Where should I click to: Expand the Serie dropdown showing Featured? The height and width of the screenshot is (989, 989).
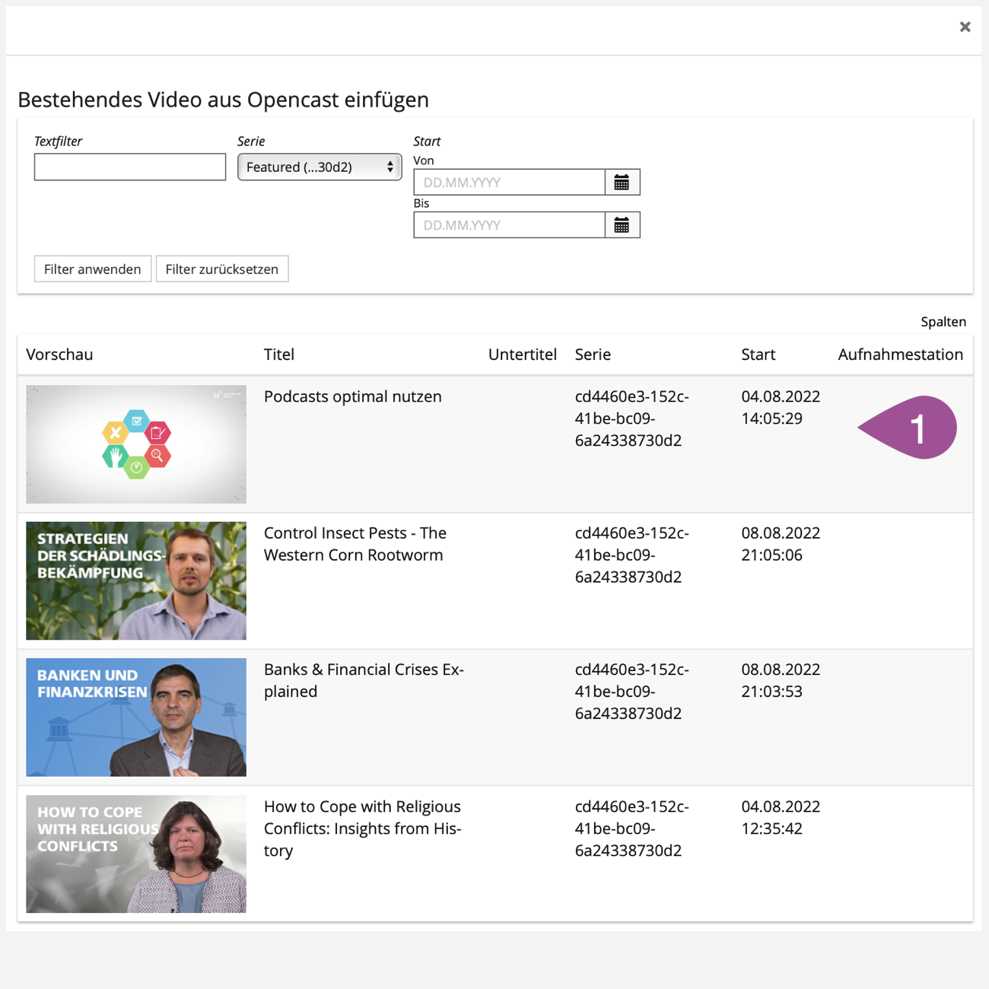(x=320, y=167)
